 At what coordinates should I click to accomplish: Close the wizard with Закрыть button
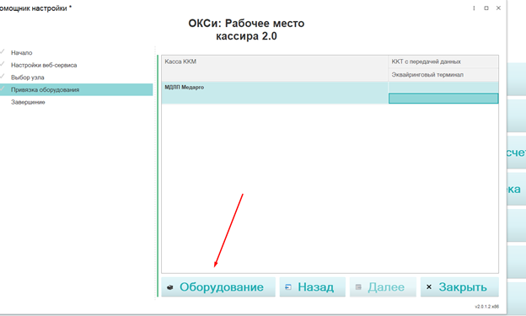point(459,287)
